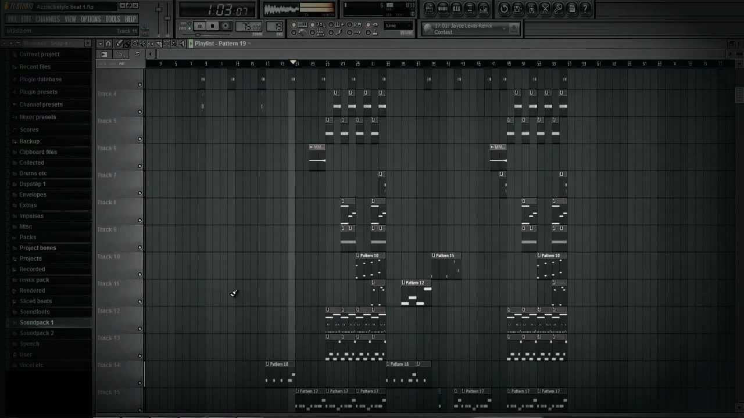Click the speaker playback tool in playlist
This screenshot has height=418, width=744.
[x=182, y=44]
